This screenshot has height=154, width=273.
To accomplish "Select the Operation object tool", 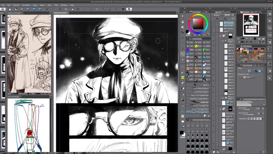I will (x=182, y=27).
